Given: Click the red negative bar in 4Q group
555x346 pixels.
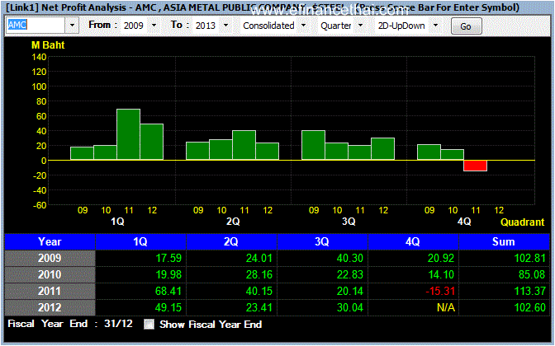Looking at the screenshot, I should click(x=476, y=166).
